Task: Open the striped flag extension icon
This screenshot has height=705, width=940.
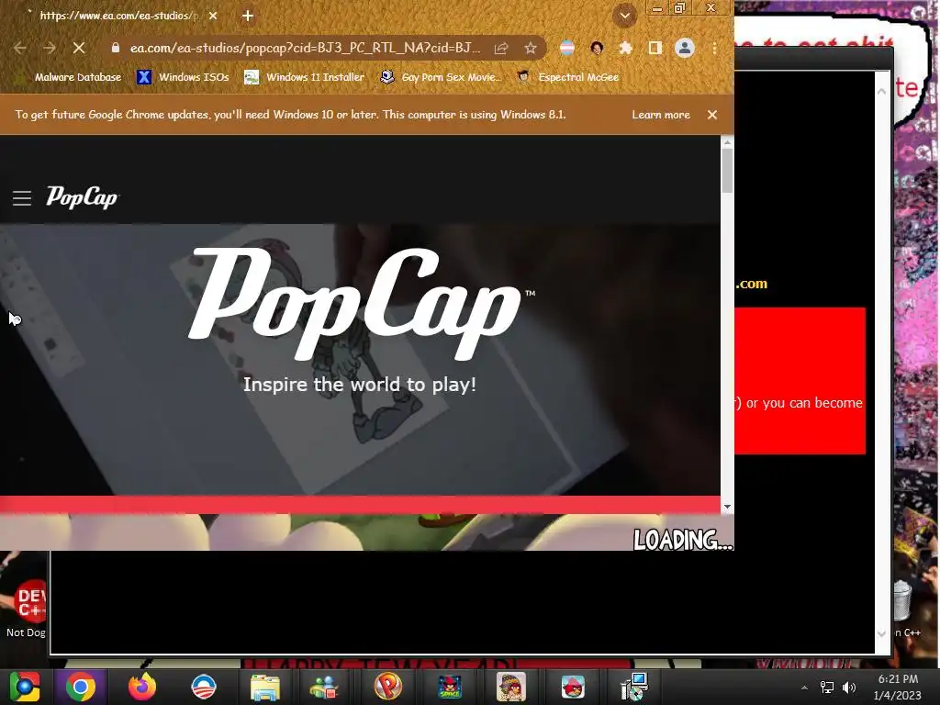Action: (567, 48)
